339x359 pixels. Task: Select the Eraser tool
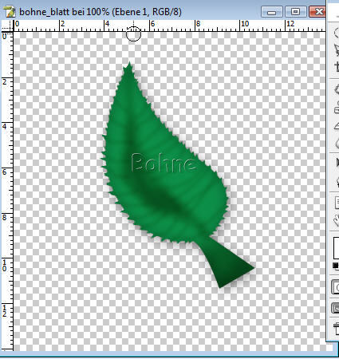(337, 126)
